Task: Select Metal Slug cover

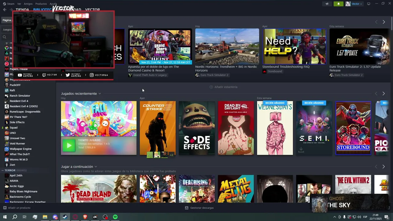Action: tap(236, 189)
